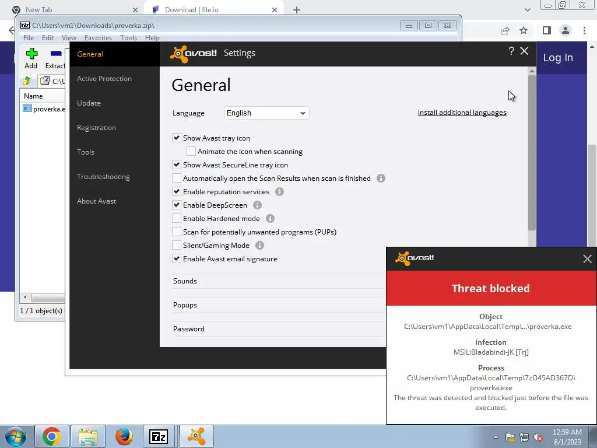This screenshot has height=448, width=597.
Task: Click the 7-Zip Extract button
Action: click(55, 58)
